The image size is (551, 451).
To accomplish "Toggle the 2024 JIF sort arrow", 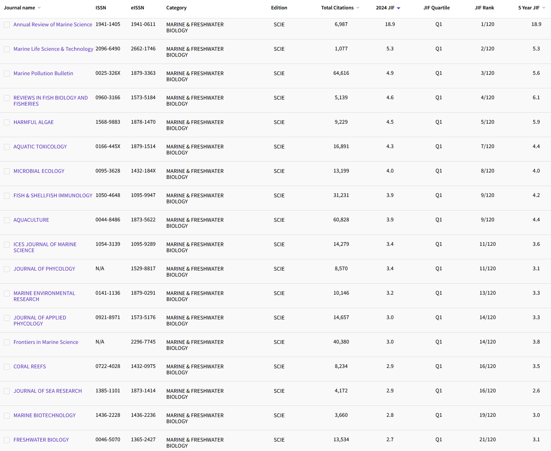I will point(399,8).
